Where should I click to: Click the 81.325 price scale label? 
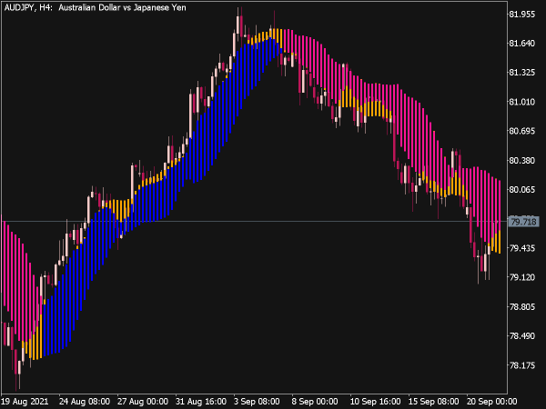(522, 73)
